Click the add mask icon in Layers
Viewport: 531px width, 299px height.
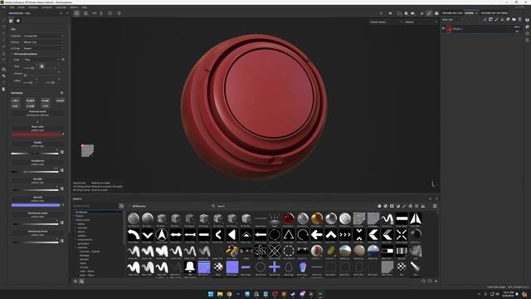490,20
